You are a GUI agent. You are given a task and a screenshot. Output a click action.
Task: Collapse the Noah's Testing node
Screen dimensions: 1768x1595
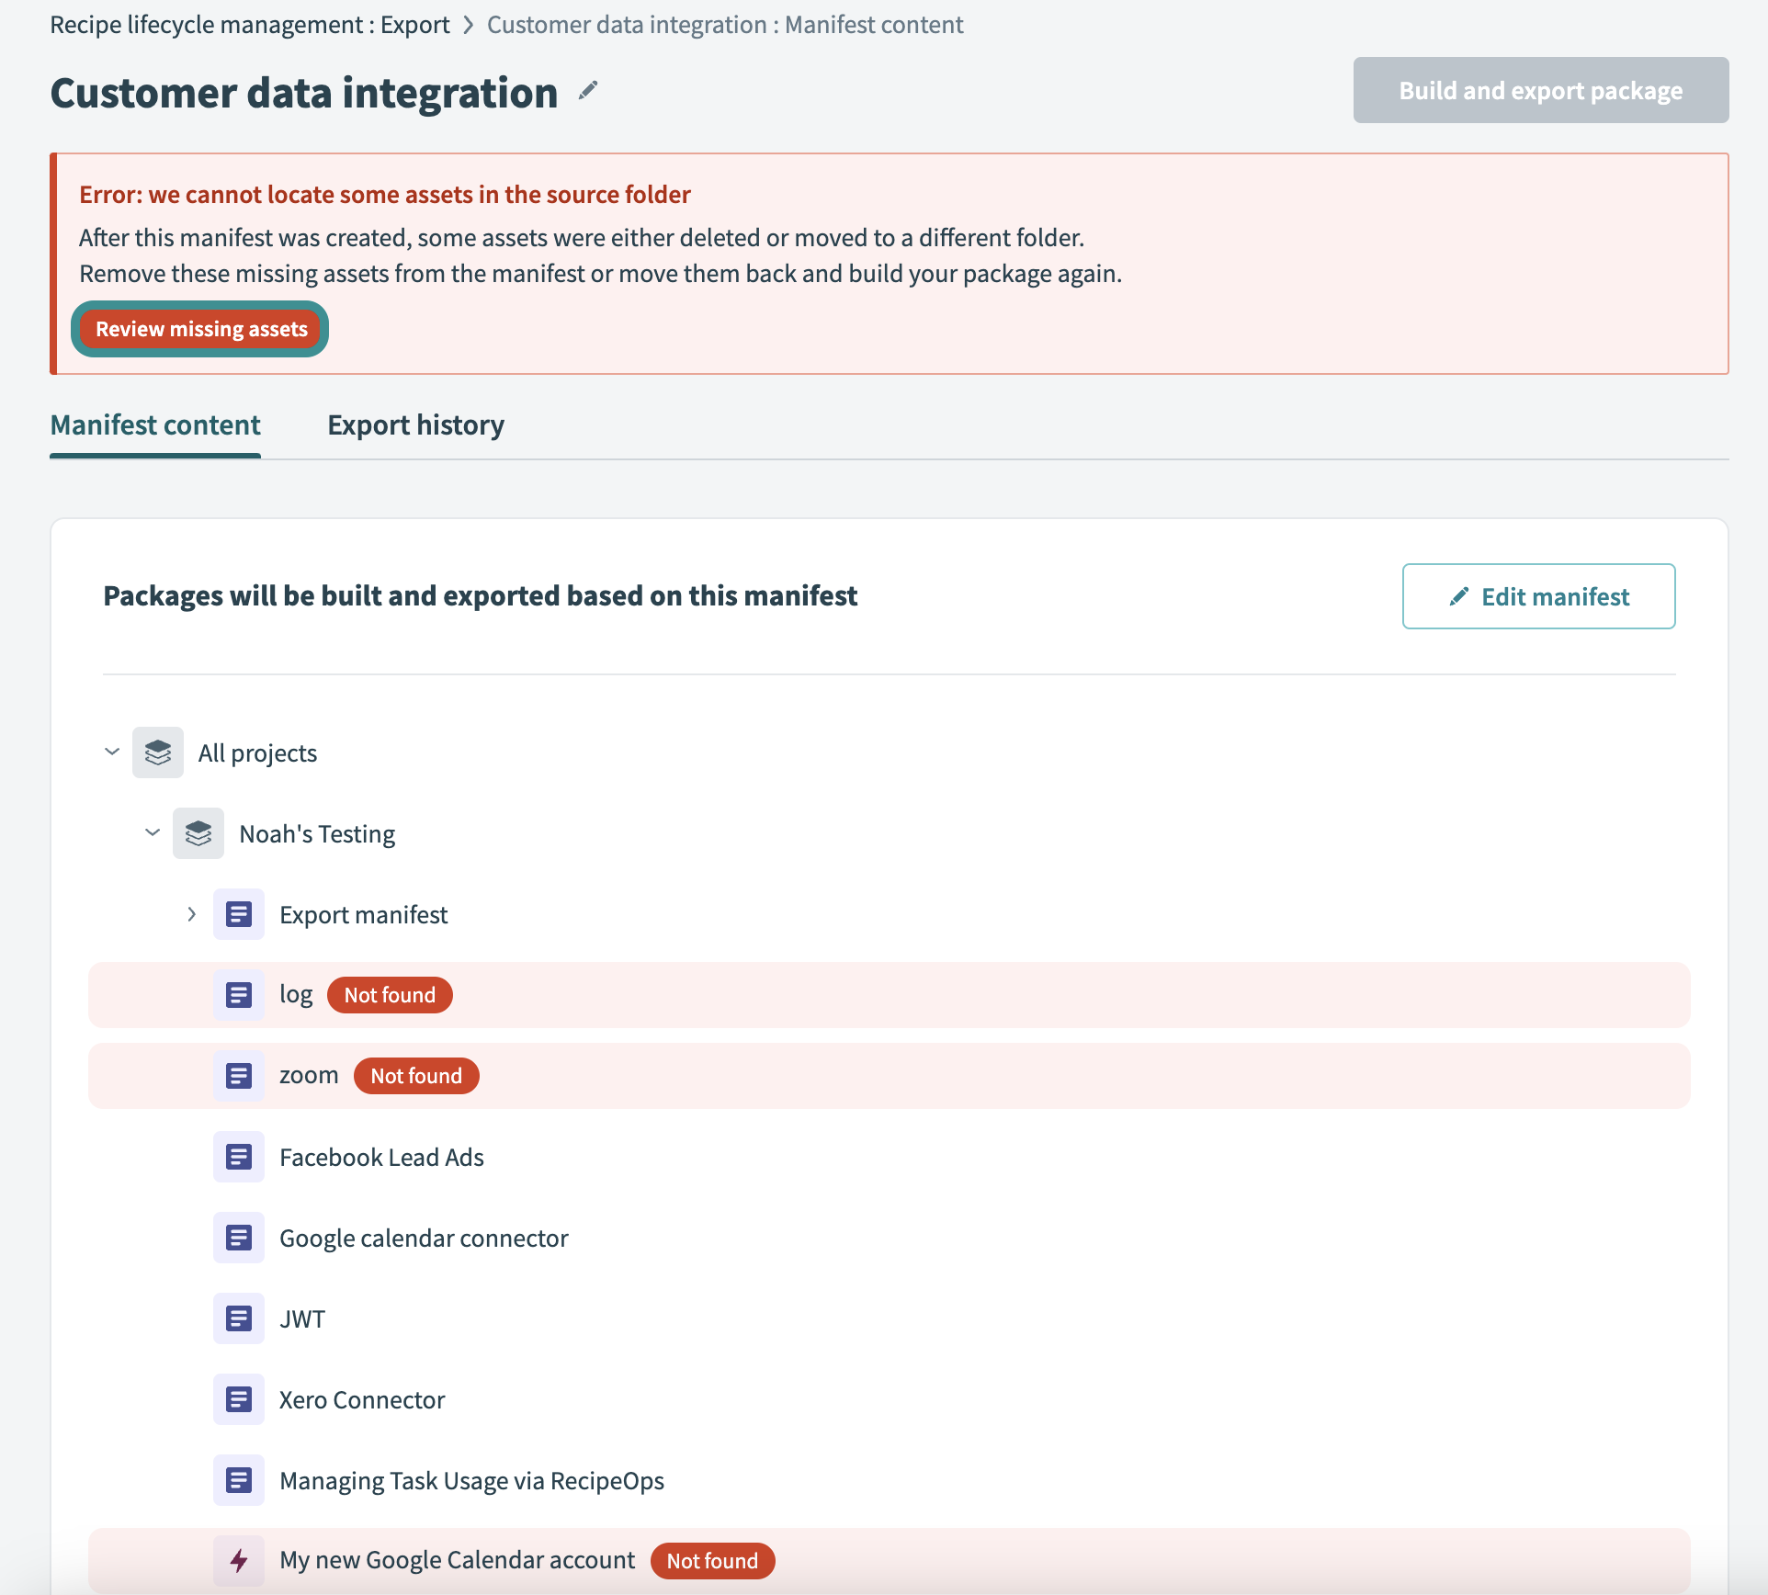pyautogui.click(x=153, y=832)
